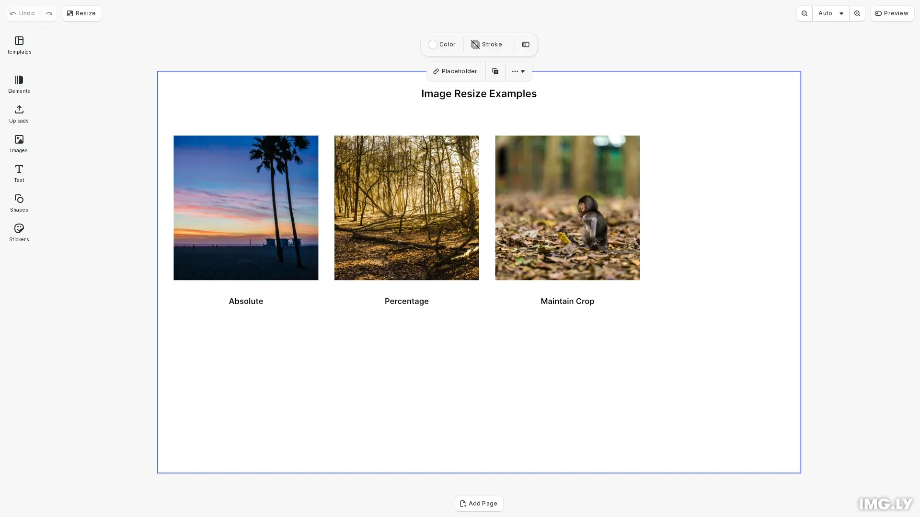This screenshot has width=920, height=517.
Task: Open the Uploads panel
Action: 19,114
